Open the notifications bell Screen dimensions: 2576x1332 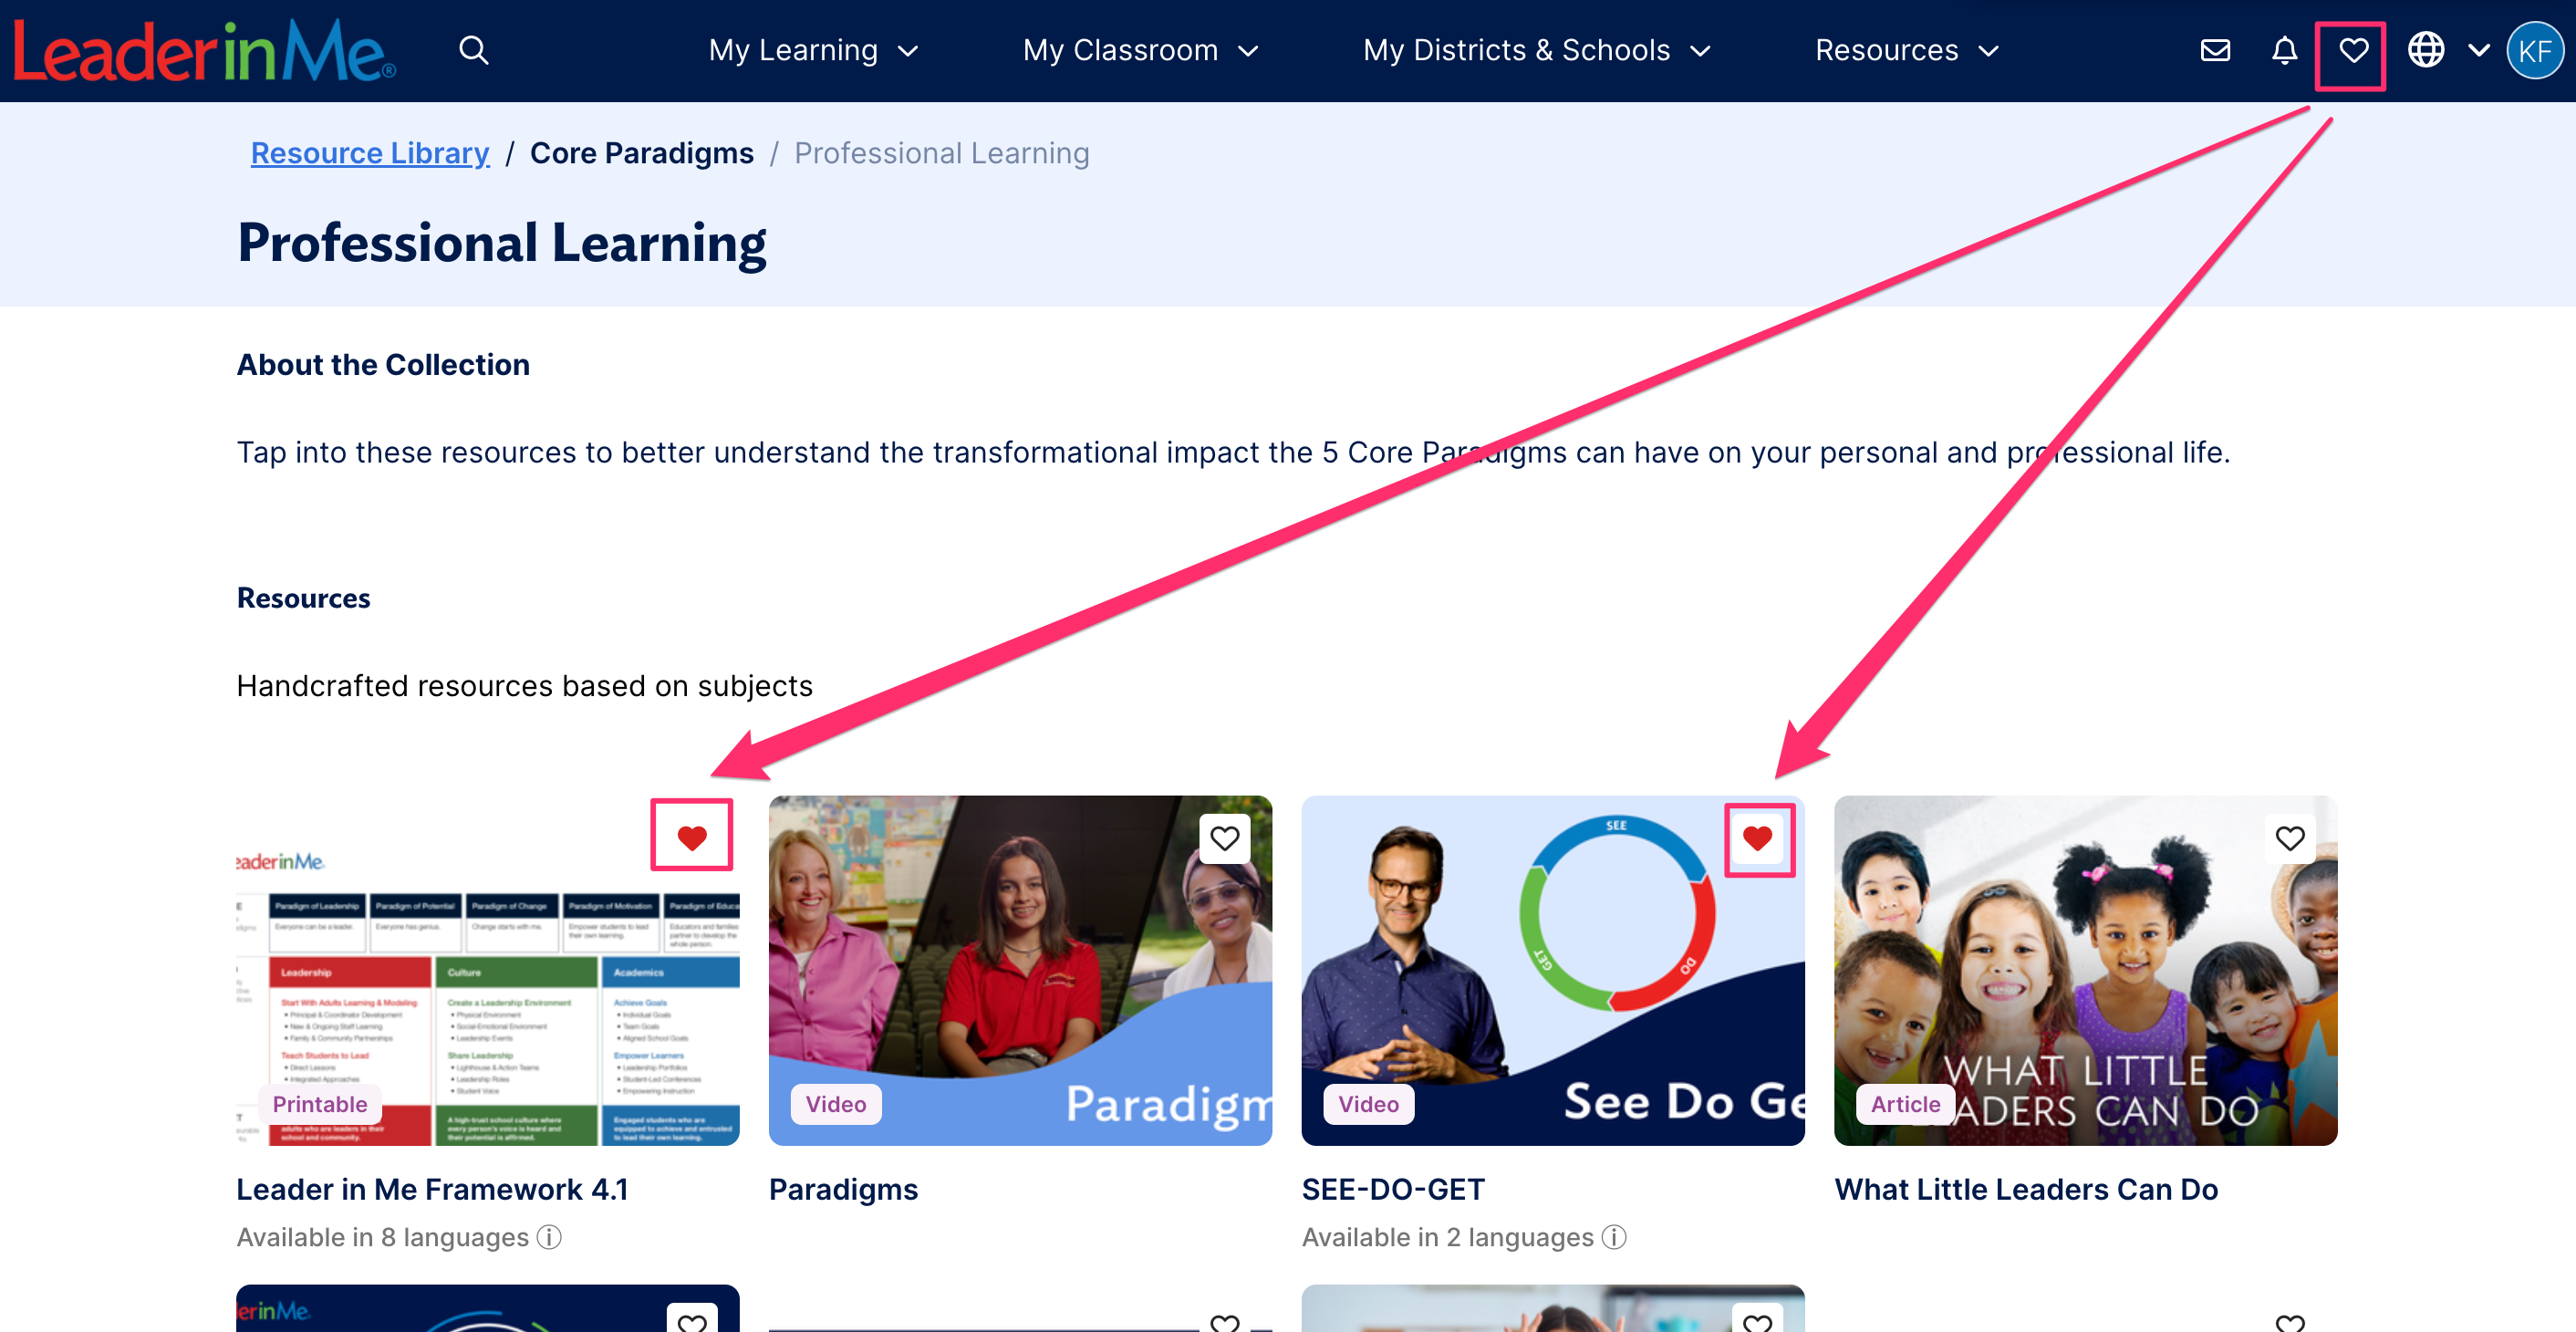tap(2284, 50)
